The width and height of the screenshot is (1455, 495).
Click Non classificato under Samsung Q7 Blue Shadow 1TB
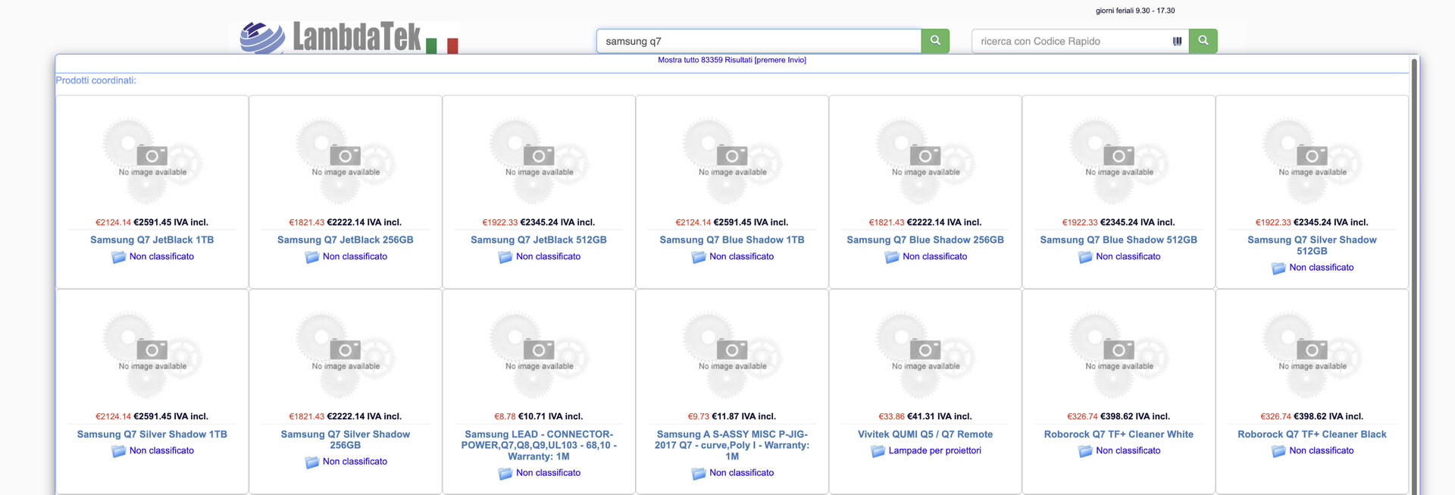click(742, 256)
